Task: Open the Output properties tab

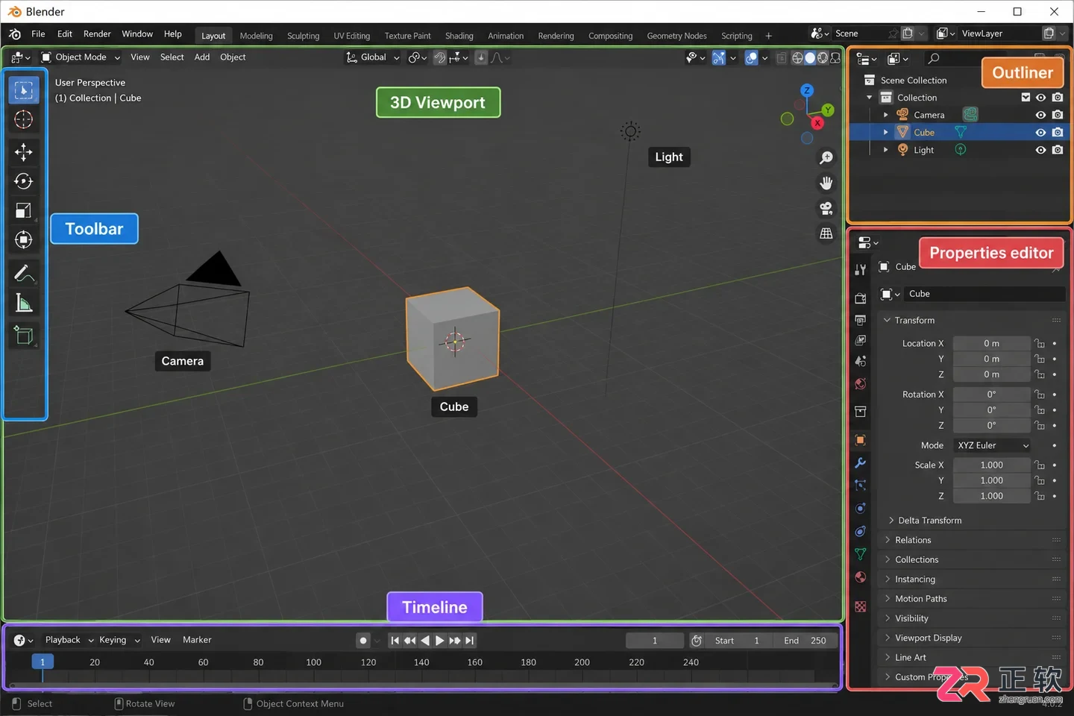Action: tap(861, 320)
